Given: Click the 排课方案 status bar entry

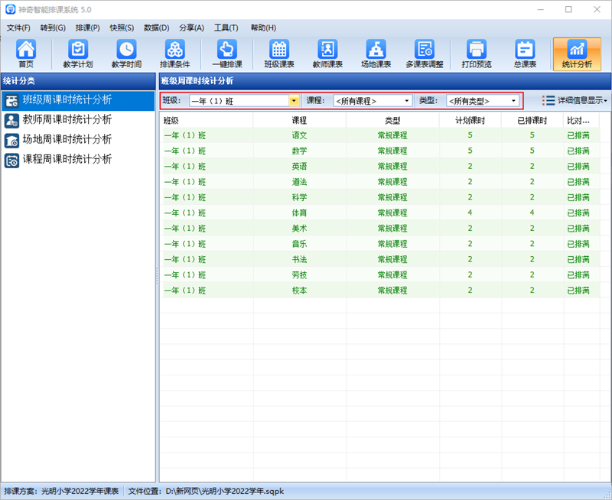Looking at the screenshot, I should tap(61, 491).
